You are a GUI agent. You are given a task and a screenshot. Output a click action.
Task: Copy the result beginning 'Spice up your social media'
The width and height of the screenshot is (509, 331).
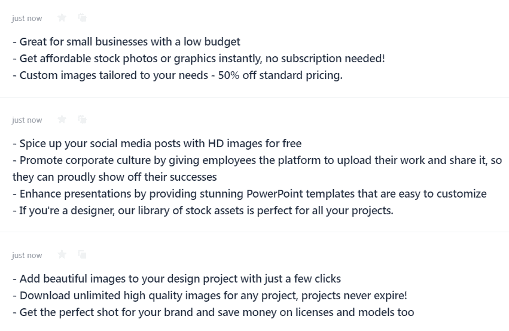(x=83, y=120)
